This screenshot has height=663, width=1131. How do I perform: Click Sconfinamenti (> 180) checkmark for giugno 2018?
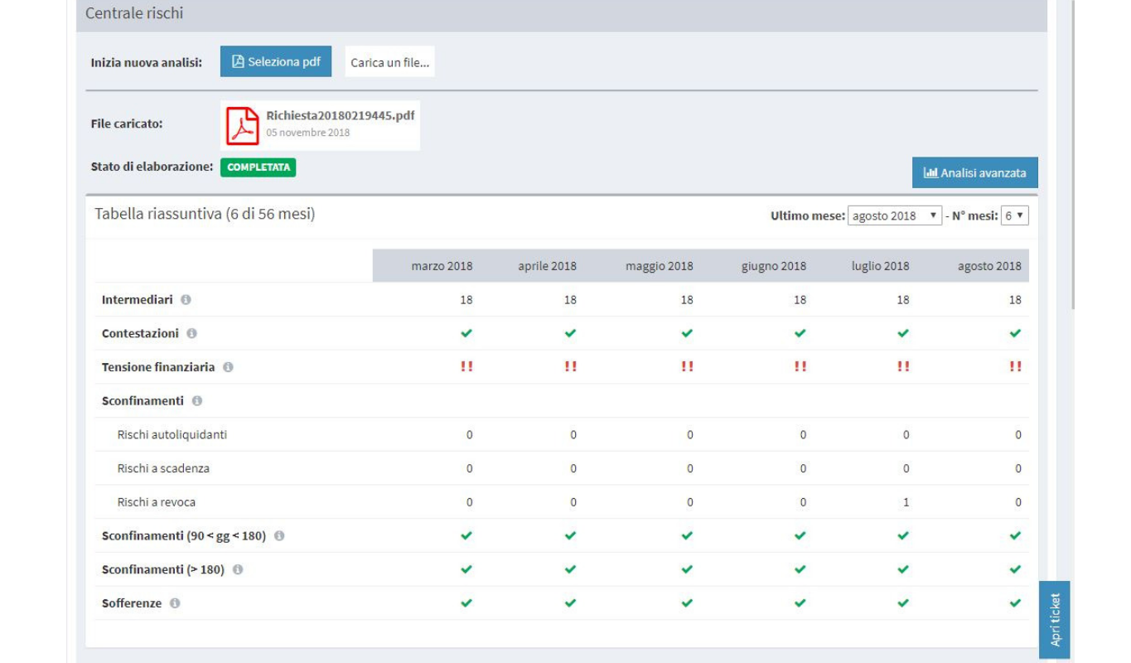800,569
